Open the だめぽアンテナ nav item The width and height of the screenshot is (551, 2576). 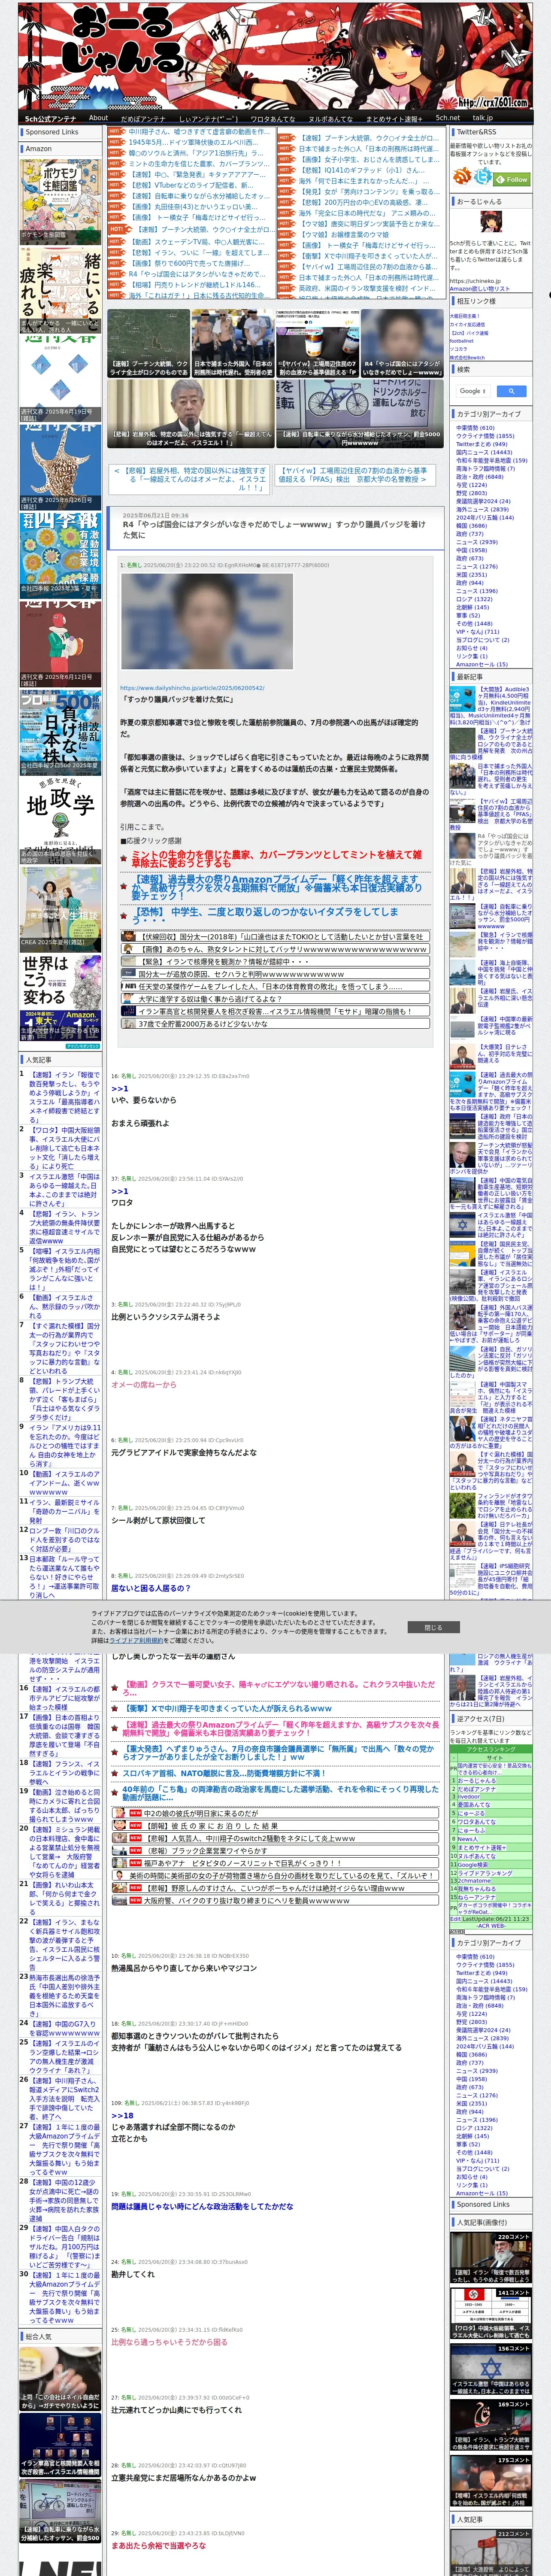pyautogui.click(x=143, y=118)
